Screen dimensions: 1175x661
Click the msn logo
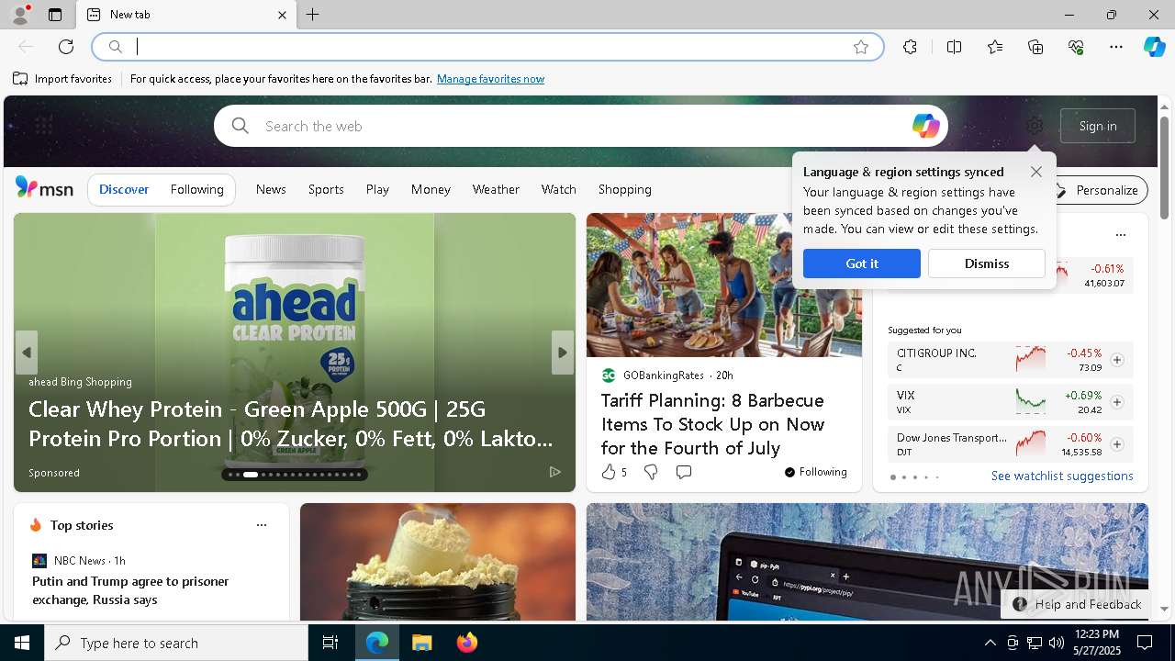point(44,188)
